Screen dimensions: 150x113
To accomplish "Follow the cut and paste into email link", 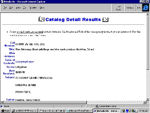I will (30, 32).
